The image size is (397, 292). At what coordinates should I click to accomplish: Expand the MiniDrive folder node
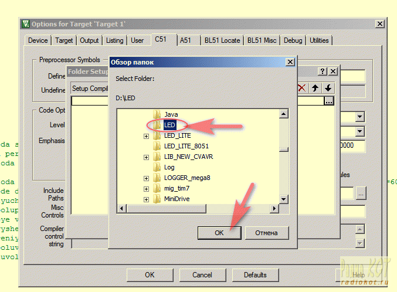point(146,199)
